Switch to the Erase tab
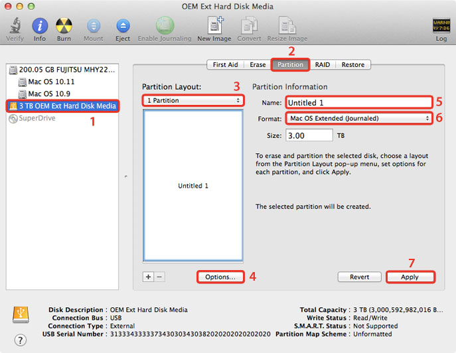The height and width of the screenshot is (353, 456). (258, 65)
